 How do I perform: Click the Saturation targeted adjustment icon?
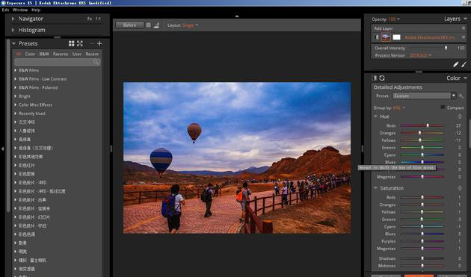pyautogui.click(x=460, y=188)
